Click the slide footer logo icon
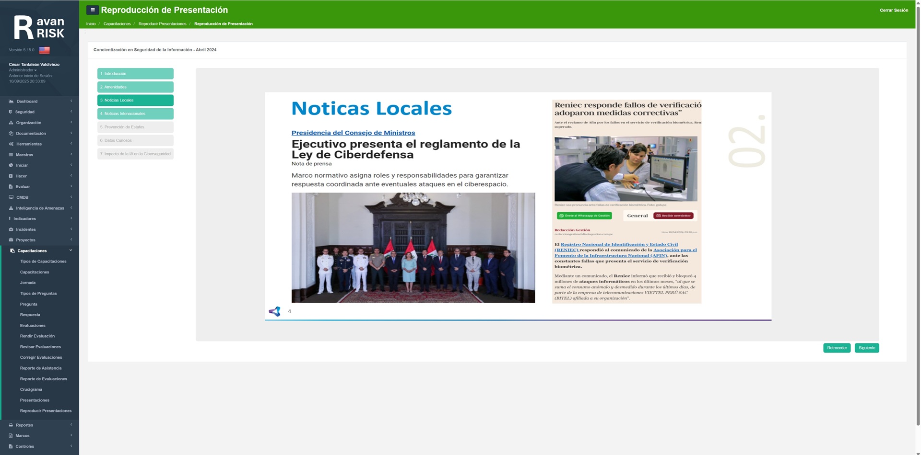Viewport: 921px width, 455px height. 275,312
